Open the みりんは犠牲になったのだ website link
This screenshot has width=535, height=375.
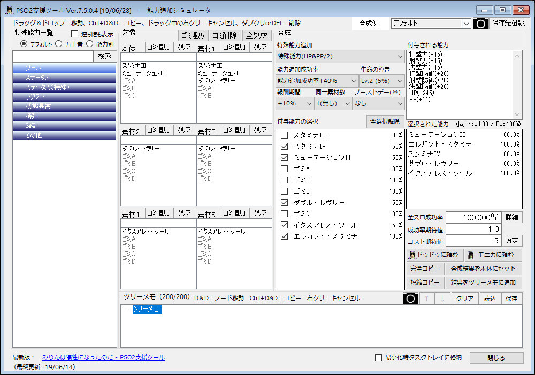point(103,357)
